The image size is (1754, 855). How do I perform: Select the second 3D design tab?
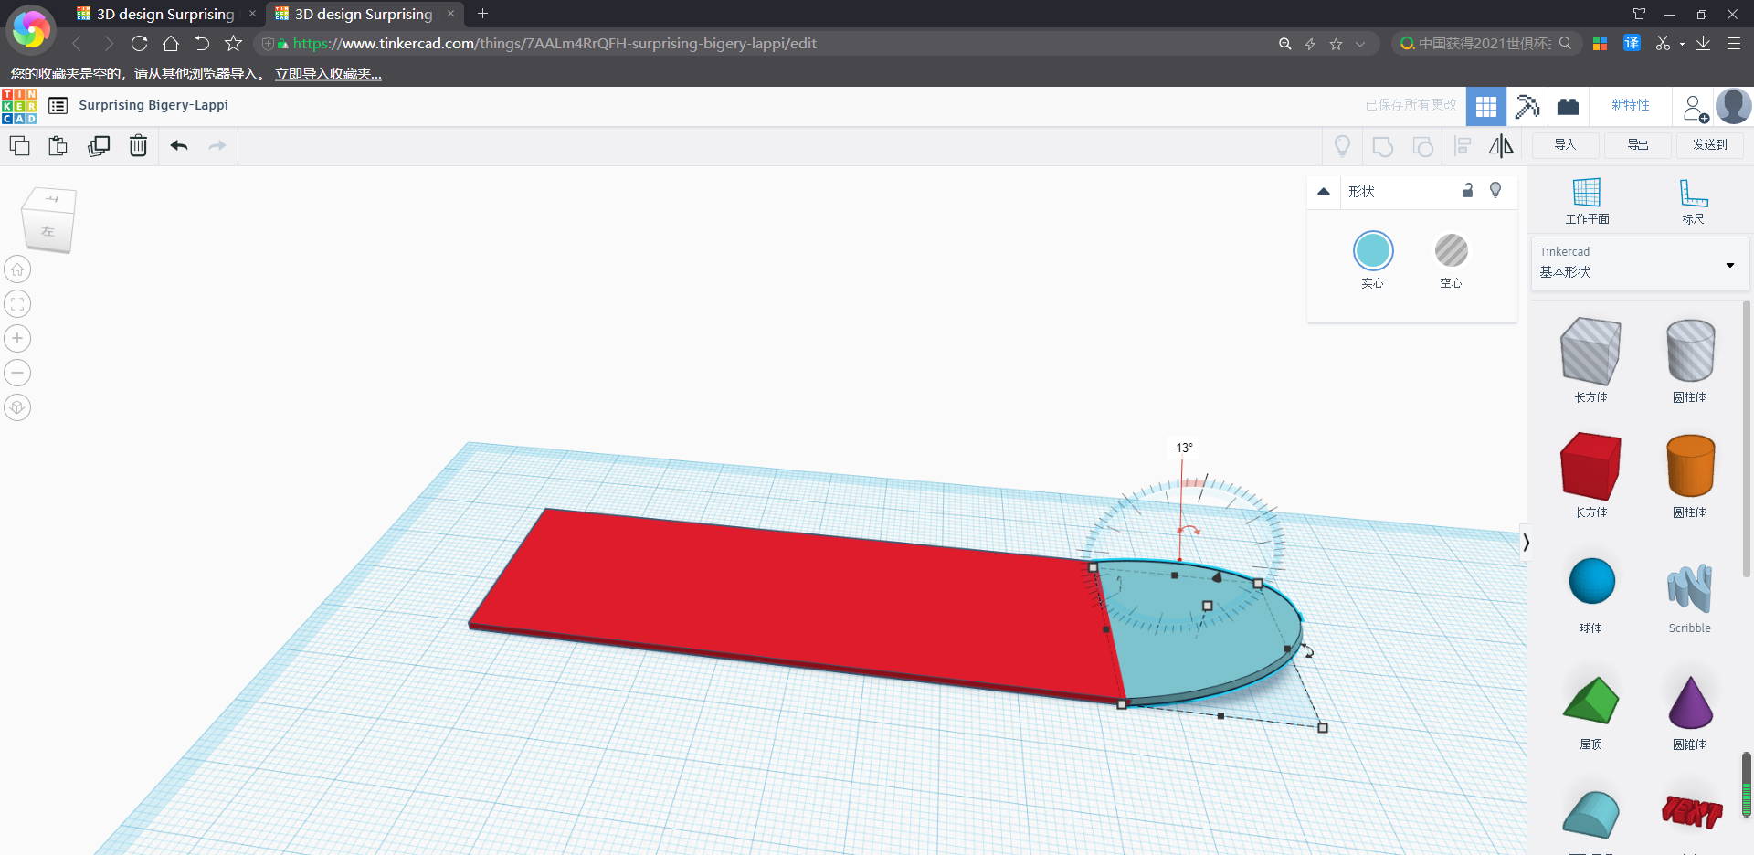364,14
